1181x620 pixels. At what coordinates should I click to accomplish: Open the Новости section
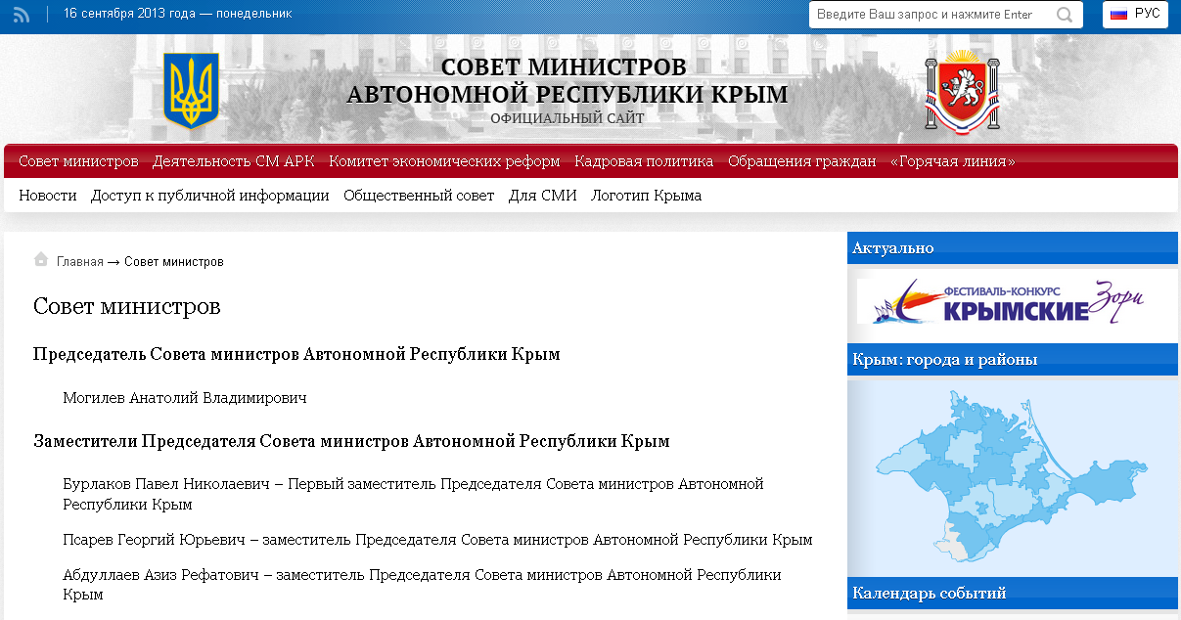pos(47,195)
